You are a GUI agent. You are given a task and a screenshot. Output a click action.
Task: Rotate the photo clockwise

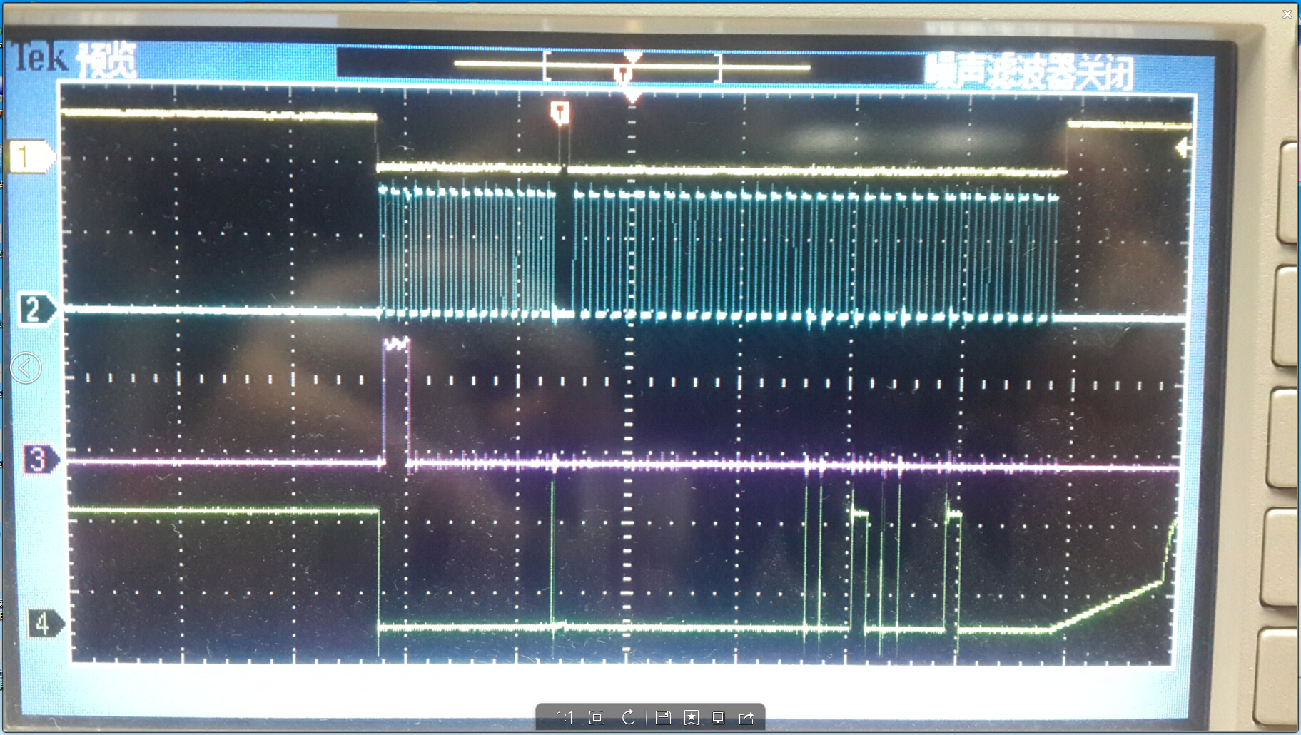tap(629, 717)
